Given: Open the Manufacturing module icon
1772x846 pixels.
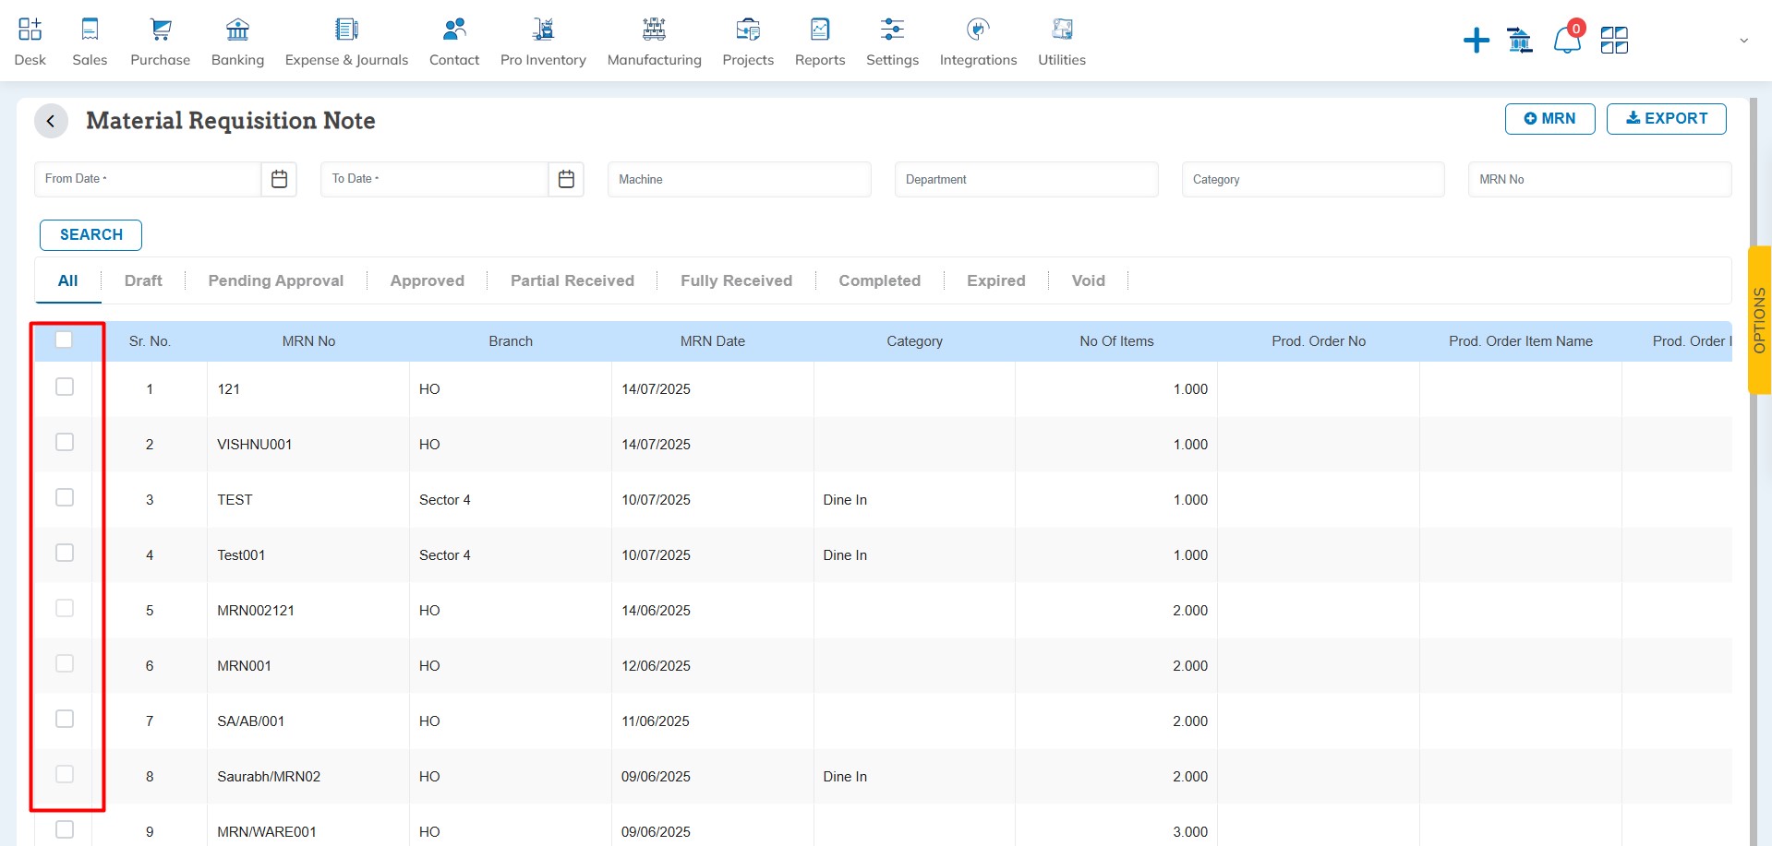Looking at the screenshot, I should (654, 30).
